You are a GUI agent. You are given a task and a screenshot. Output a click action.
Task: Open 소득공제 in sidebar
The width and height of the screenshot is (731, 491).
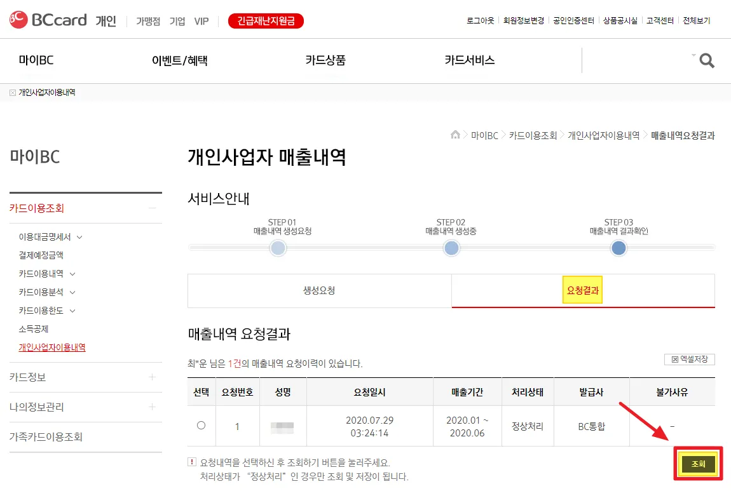[34, 329]
